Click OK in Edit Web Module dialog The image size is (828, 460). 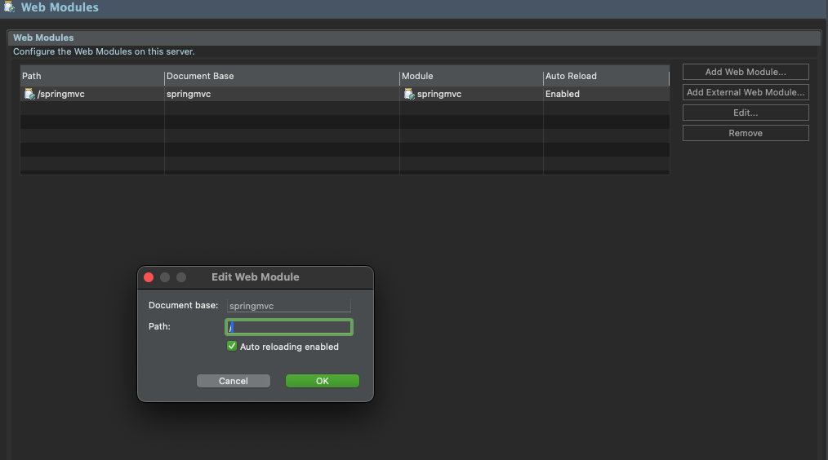click(322, 381)
